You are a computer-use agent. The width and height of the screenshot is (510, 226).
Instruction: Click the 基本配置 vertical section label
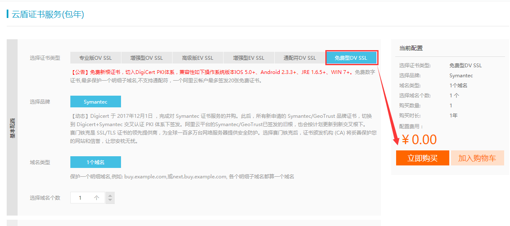(x=12, y=127)
